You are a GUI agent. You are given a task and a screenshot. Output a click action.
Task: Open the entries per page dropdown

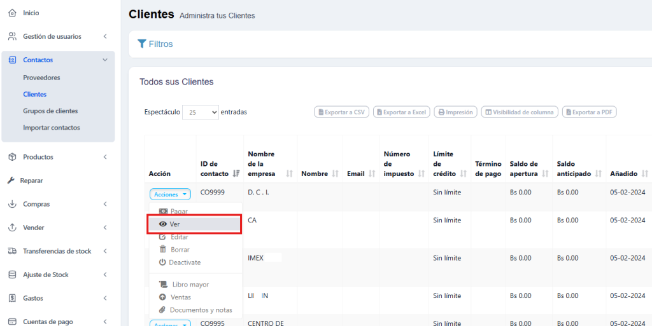201,112
